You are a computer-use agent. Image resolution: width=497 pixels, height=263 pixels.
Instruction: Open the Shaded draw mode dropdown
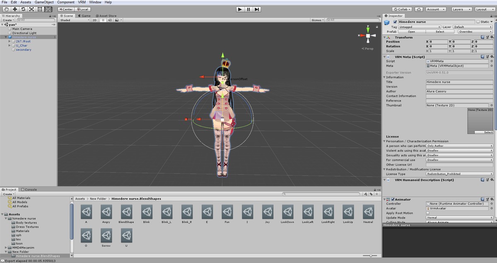point(75,20)
